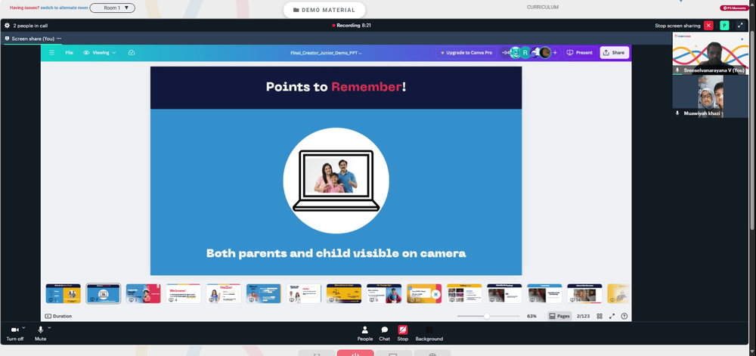Click the 2/123 page counter
Image resolution: width=756 pixels, height=356 pixels.
click(x=583, y=316)
